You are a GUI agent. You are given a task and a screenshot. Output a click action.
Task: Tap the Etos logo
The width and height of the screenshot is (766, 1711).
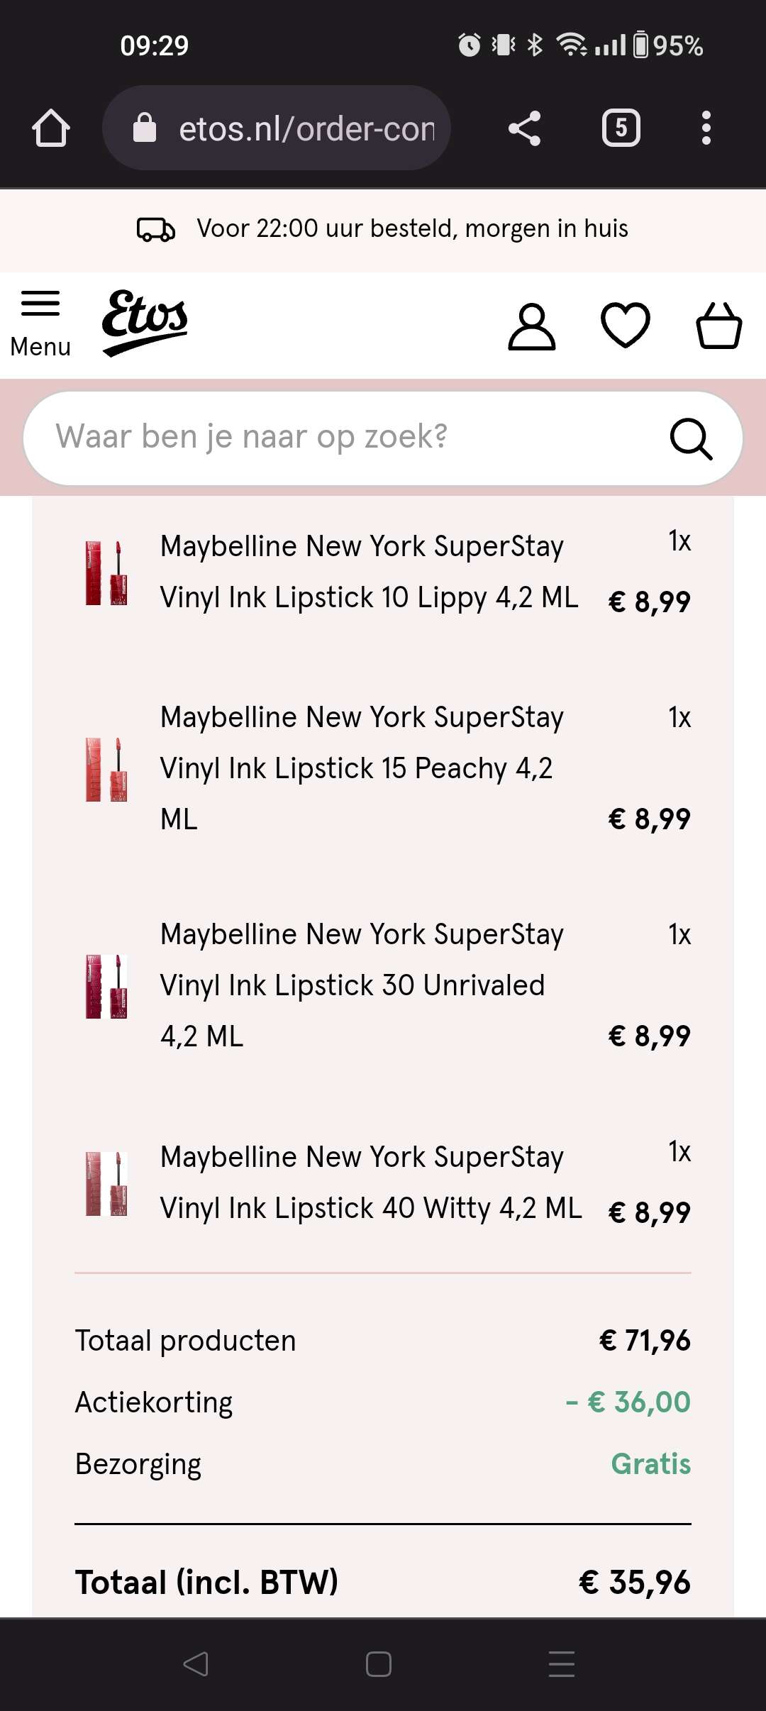[145, 321]
